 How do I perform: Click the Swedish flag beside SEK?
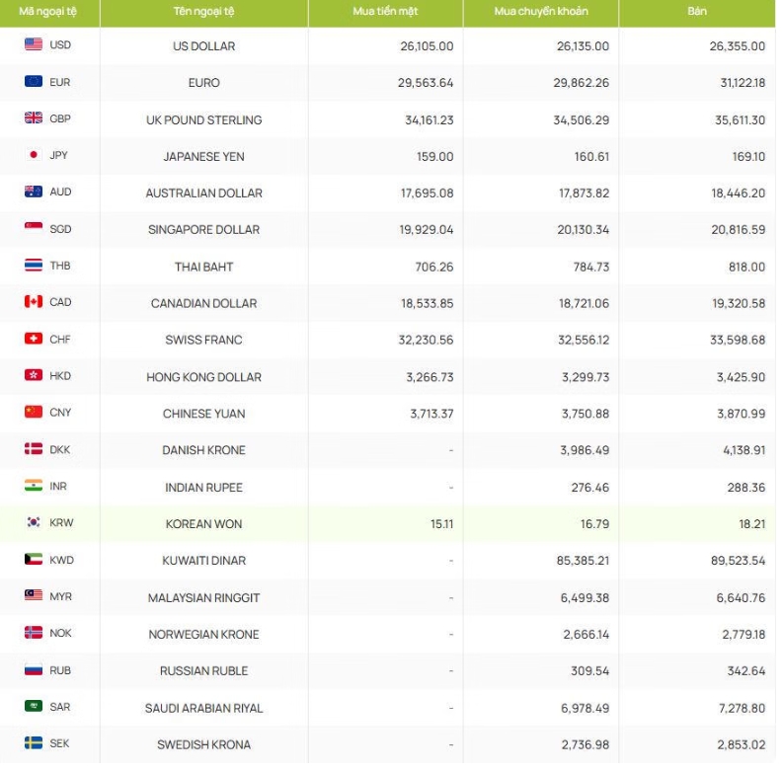tap(34, 742)
